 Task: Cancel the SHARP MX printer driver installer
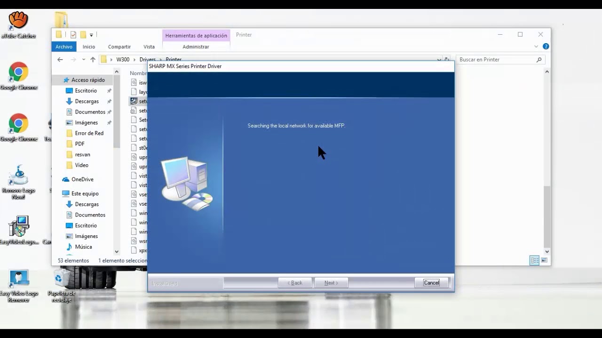[431, 283]
